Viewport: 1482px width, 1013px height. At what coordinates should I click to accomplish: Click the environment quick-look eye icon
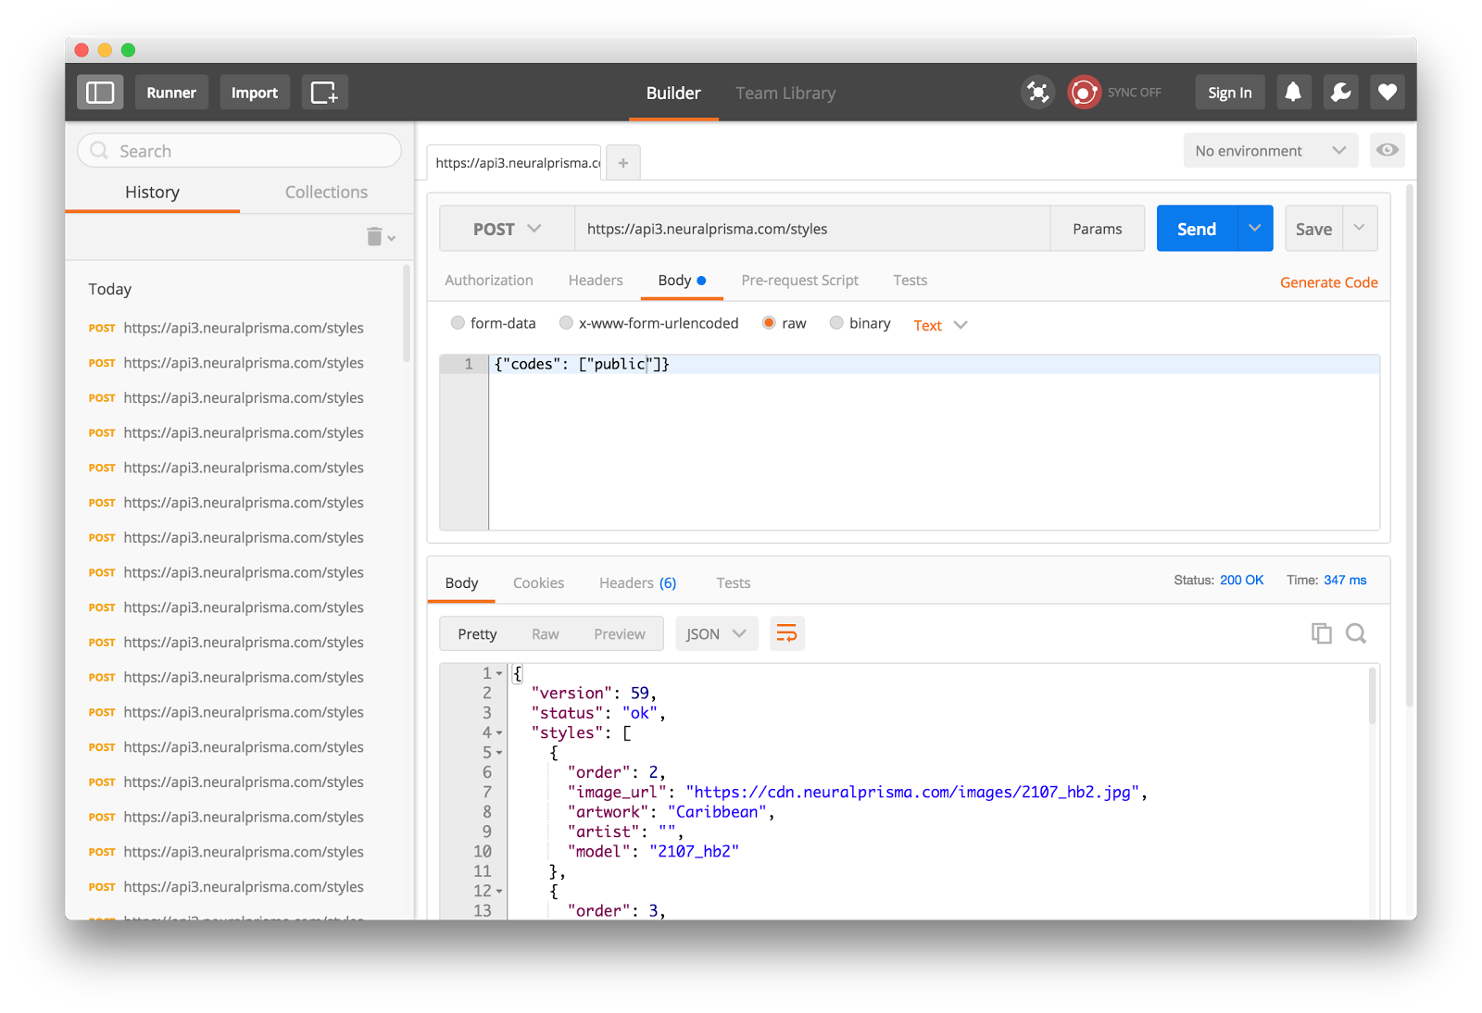[1387, 150]
